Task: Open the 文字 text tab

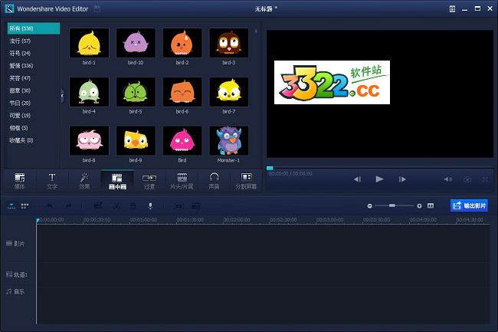Action: pyautogui.click(x=52, y=181)
